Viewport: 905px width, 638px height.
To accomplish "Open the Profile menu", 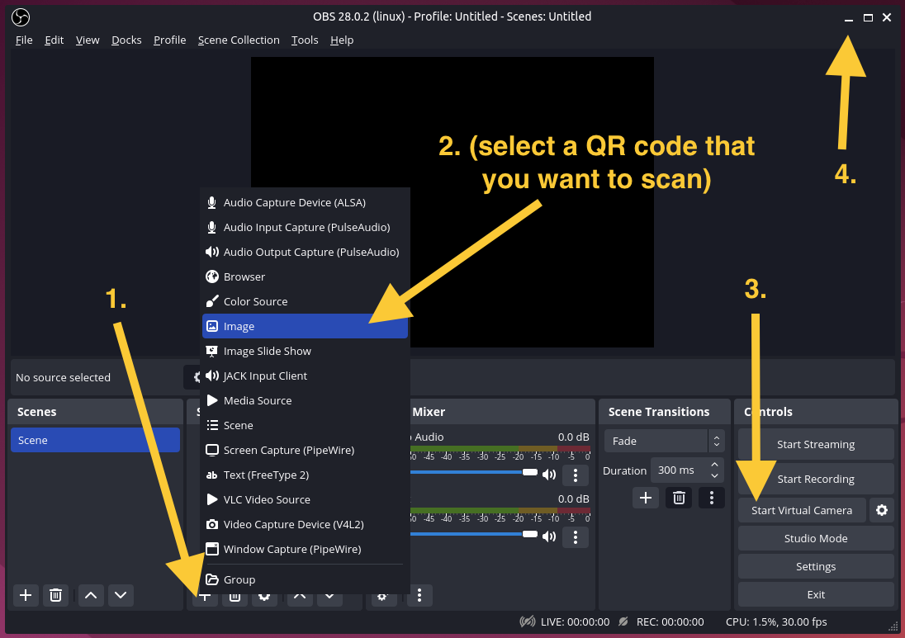I will pyautogui.click(x=170, y=40).
